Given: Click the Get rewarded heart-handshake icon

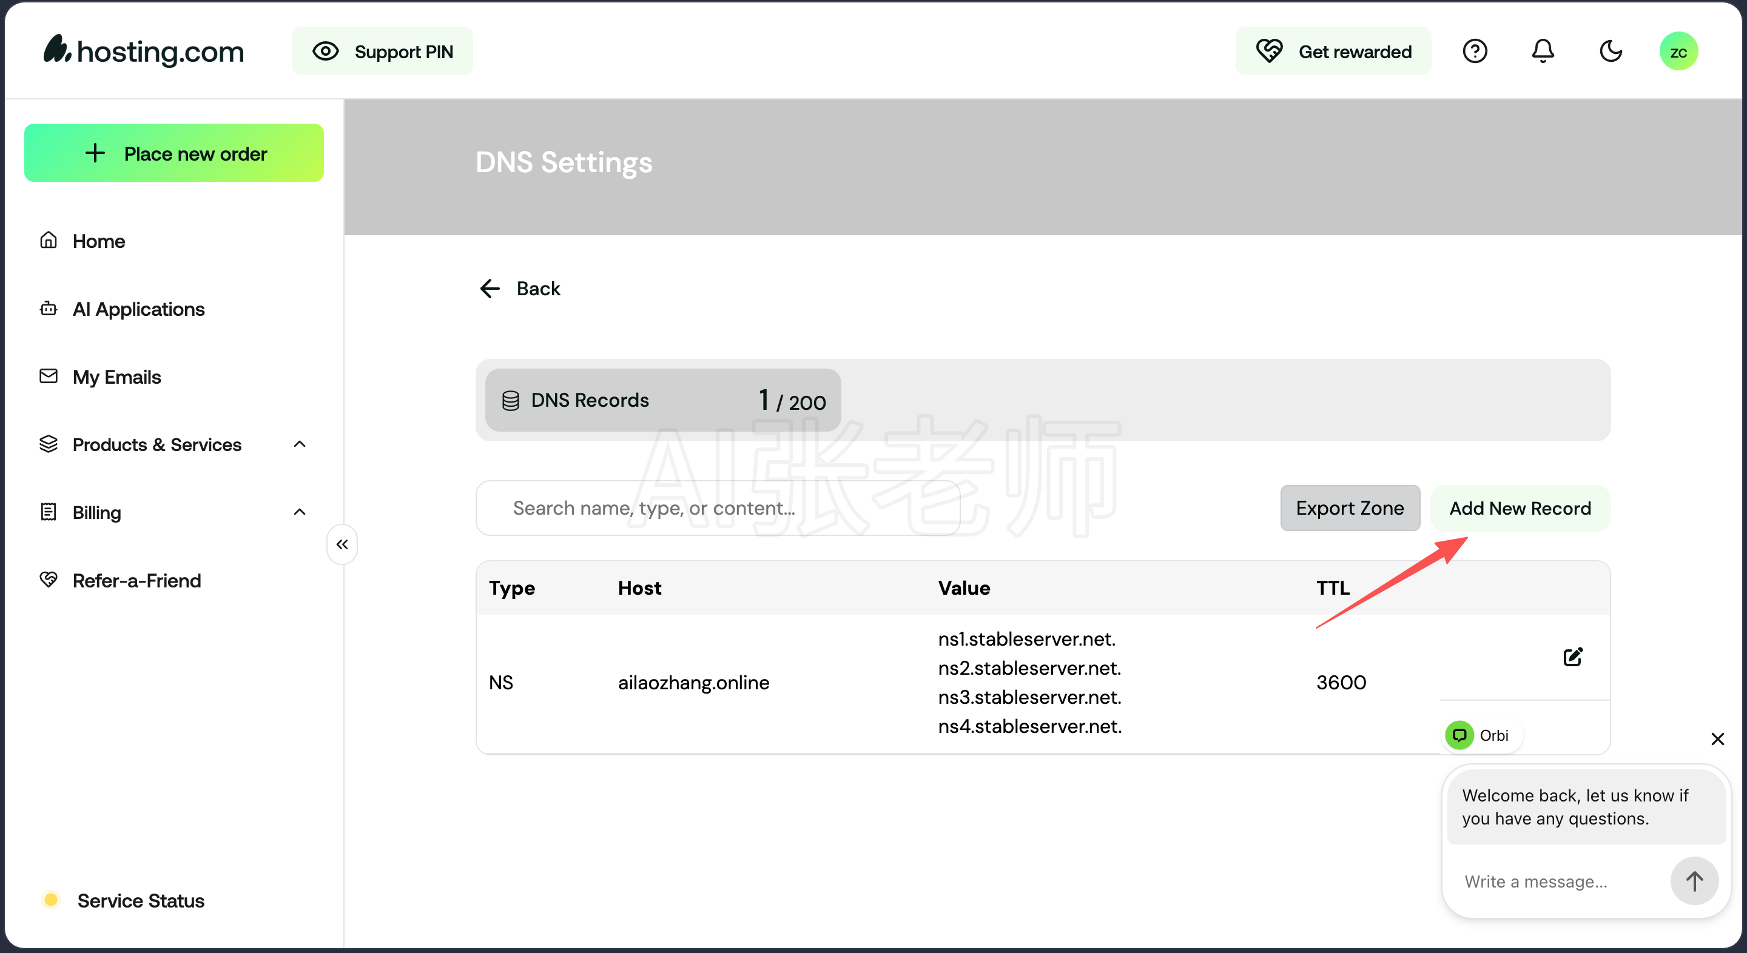Looking at the screenshot, I should tap(1269, 52).
